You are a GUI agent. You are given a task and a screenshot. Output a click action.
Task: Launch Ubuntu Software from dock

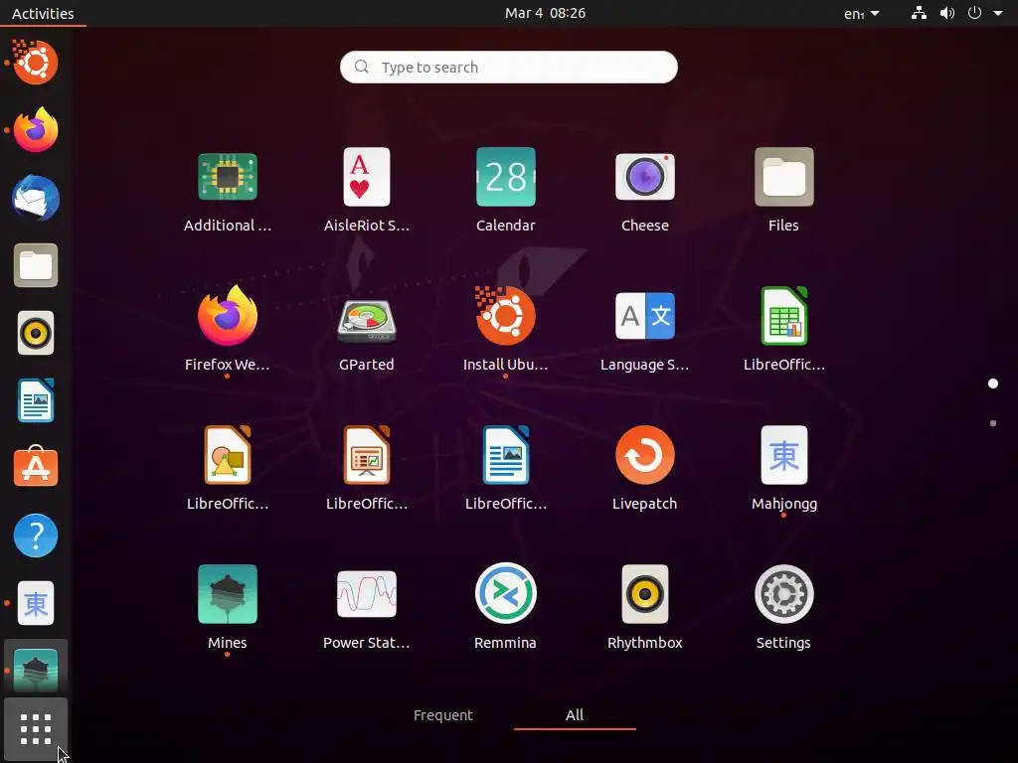[36, 467]
